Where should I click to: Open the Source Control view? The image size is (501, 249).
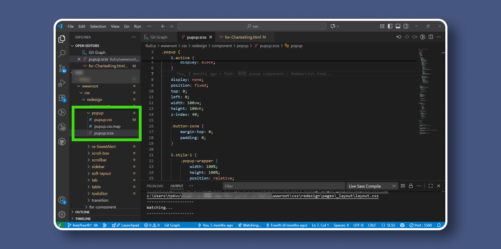[x=62, y=68]
